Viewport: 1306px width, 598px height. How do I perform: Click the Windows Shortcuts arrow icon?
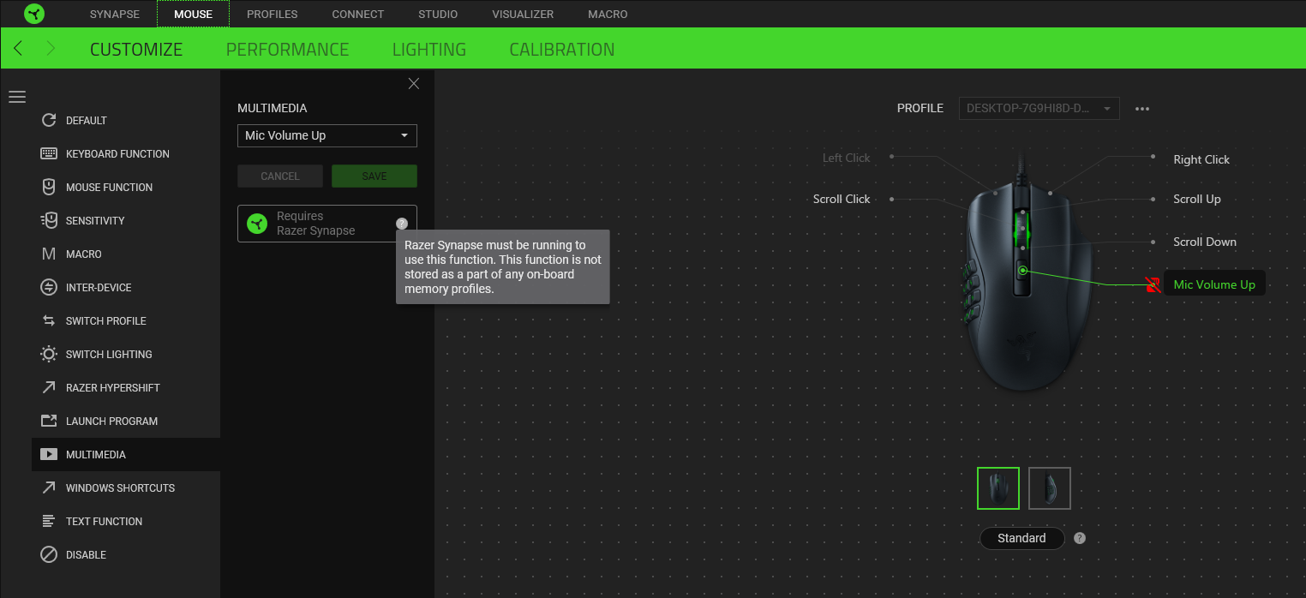point(49,487)
